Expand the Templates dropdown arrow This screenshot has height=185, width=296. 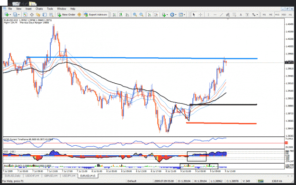(x=184, y=15)
